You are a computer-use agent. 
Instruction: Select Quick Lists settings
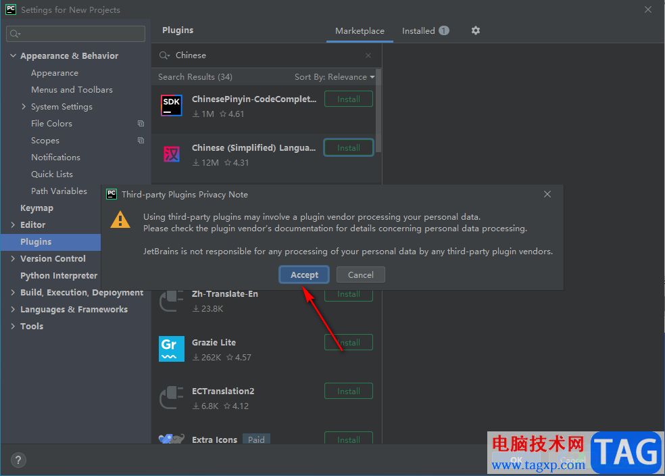click(52, 174)
